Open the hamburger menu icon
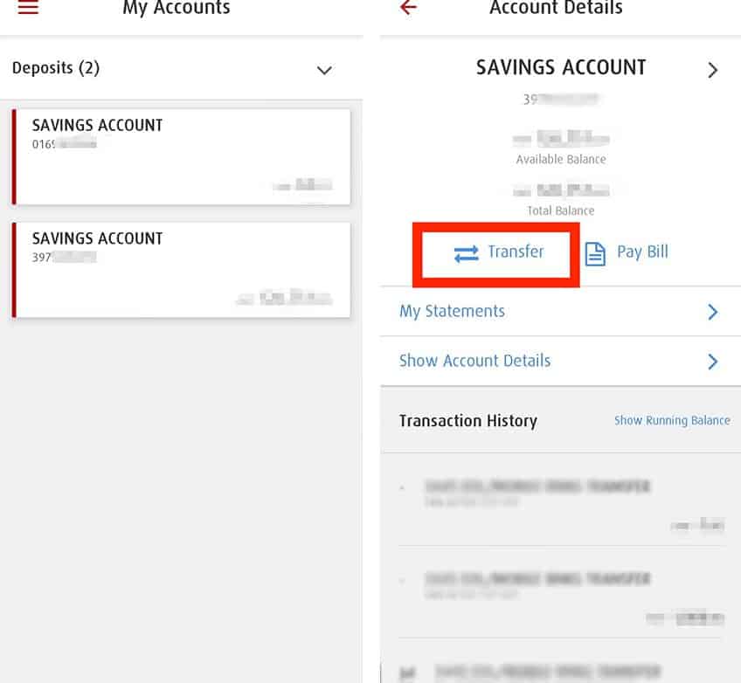 click(x=28, y=8)
